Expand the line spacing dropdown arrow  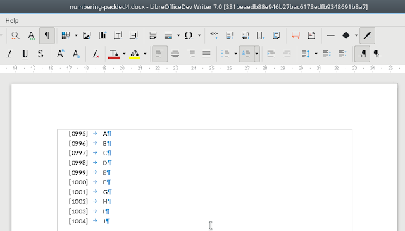point(316,54)
